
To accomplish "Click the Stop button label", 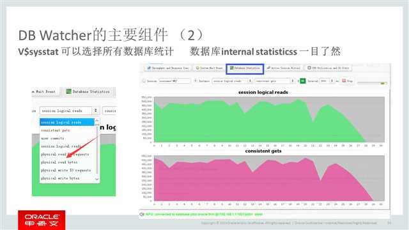I will [350, 81].
